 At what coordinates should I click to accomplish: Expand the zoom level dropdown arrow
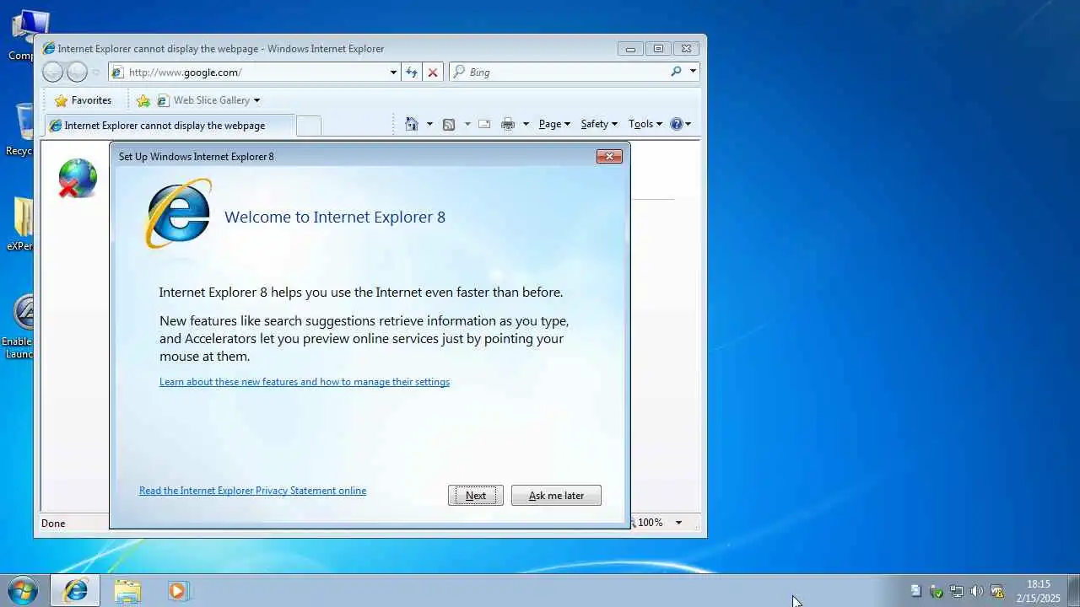pyautogui.click(x=678, y=523)
